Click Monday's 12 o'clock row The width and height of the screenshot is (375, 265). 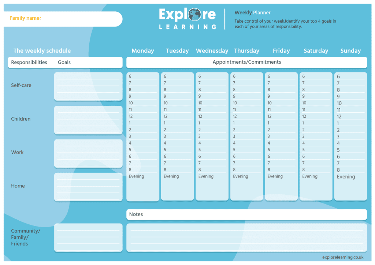[x=143, y=116]
